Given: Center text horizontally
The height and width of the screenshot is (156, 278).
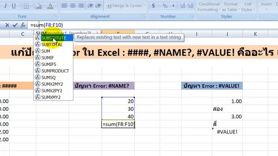Looking at the screenshot, I should [73, 6].
